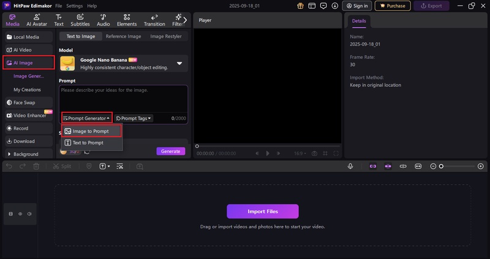This screenshot has height=259, width=490.
Task: Collapse the Prompt Generator dropdown
Action: [86, 118]
